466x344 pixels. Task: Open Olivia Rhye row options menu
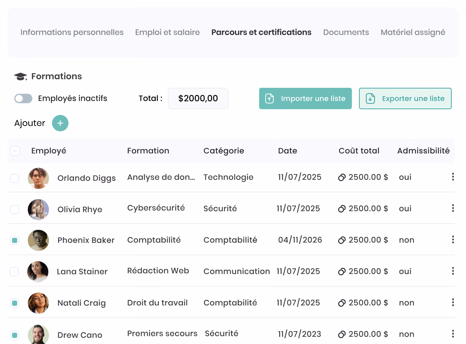pyautogui.click(x=453, y=208)
